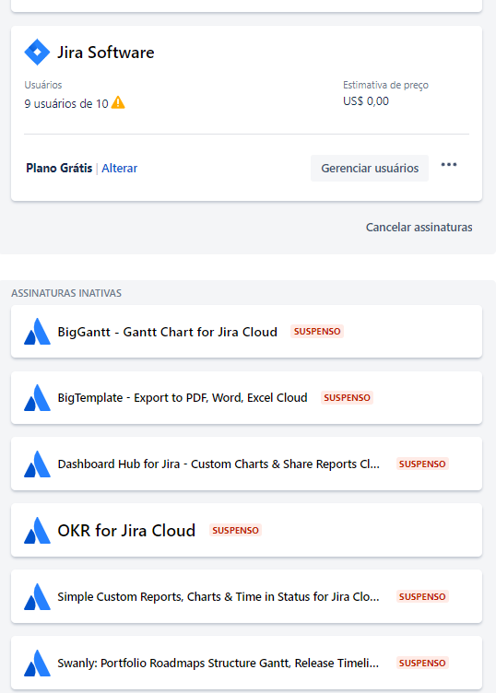Click the Simple Custom Reports logo icon

(x=37, y=596)
